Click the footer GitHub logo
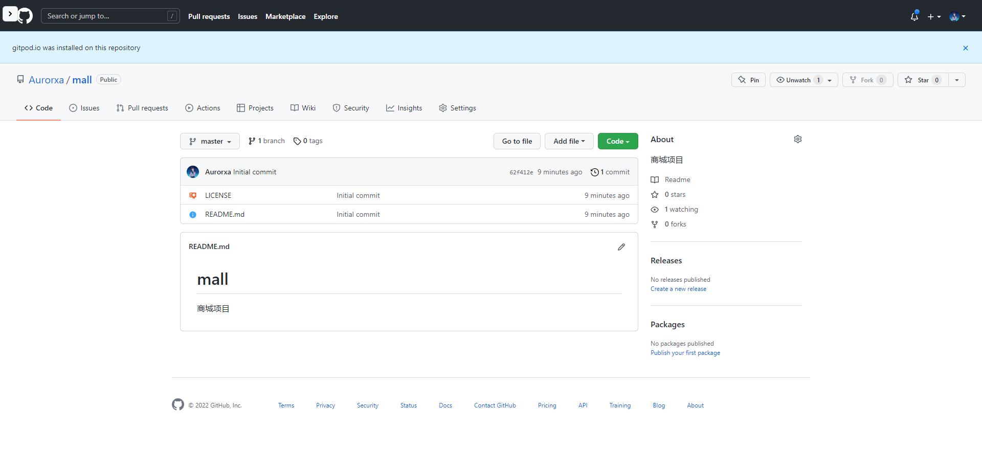Screen dimensions: 982x475 tap(178, 405)
